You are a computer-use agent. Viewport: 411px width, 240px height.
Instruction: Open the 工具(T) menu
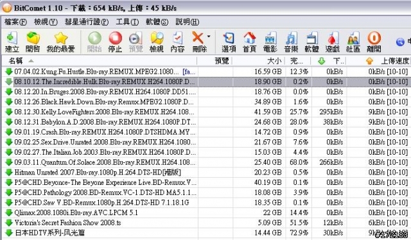click(x=127, y=22)
